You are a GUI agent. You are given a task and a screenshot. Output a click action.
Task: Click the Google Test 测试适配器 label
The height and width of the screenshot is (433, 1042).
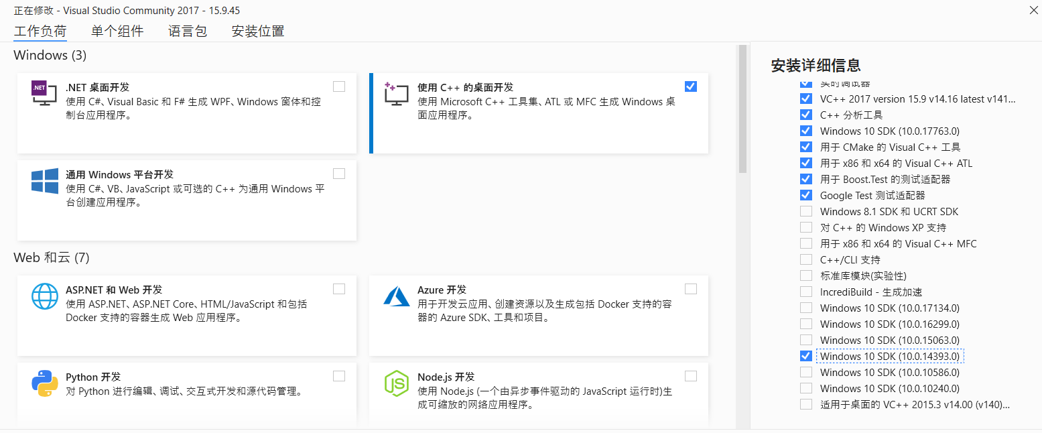(872, 195)
